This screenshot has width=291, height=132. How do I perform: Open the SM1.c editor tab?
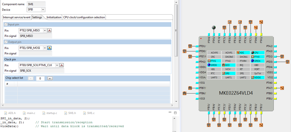tap(89, 113)
